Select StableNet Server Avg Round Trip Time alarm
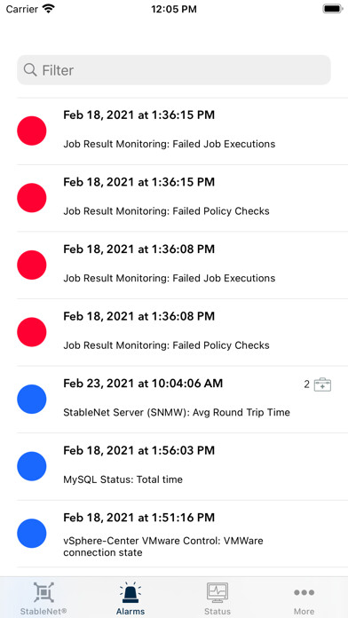The height and width of the screenshot is (618, 348). [182, 400]
